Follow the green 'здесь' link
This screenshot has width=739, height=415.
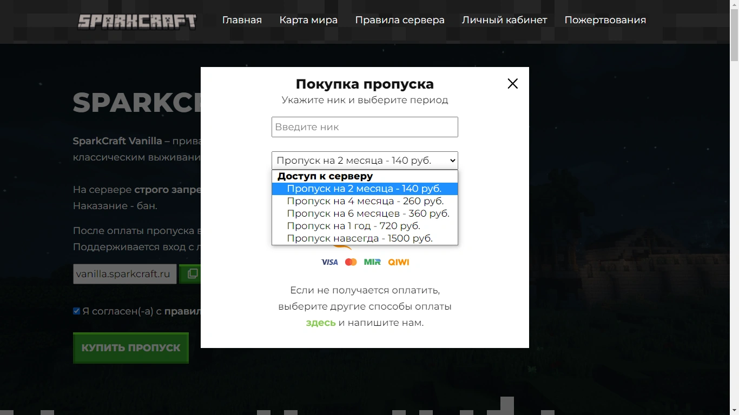pos(321,323)
